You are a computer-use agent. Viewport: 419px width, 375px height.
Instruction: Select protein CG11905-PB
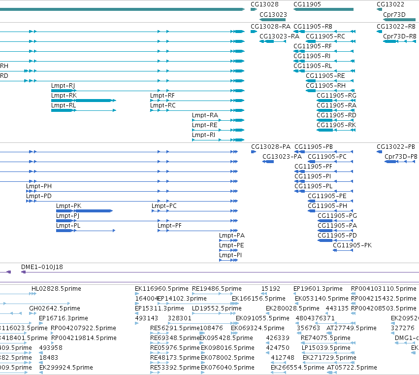314,147
